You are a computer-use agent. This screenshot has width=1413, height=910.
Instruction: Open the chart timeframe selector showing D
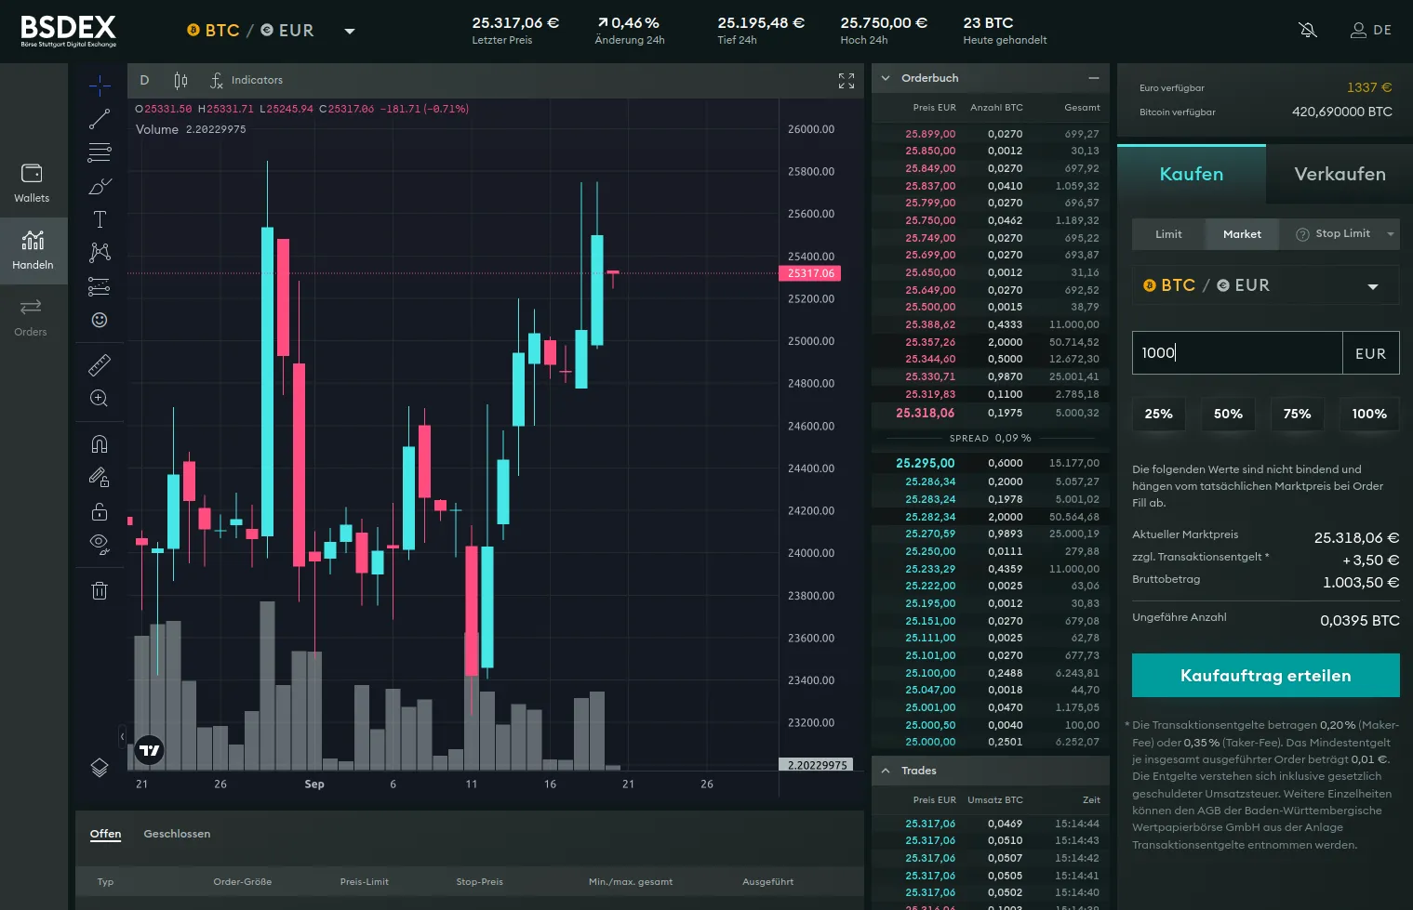pyautogui.click(x=144, y=80)
